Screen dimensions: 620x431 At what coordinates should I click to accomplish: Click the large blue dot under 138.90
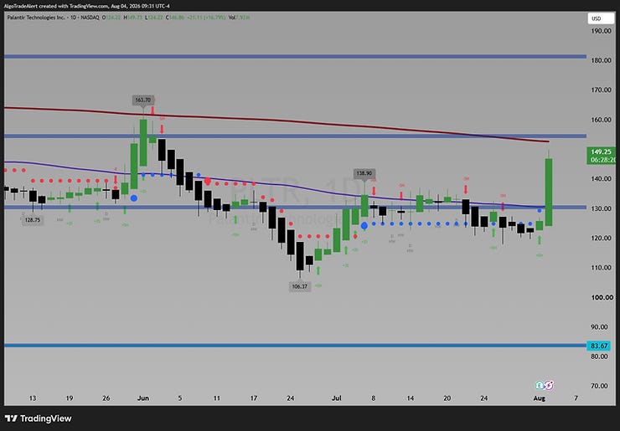[x=364, y=226]
